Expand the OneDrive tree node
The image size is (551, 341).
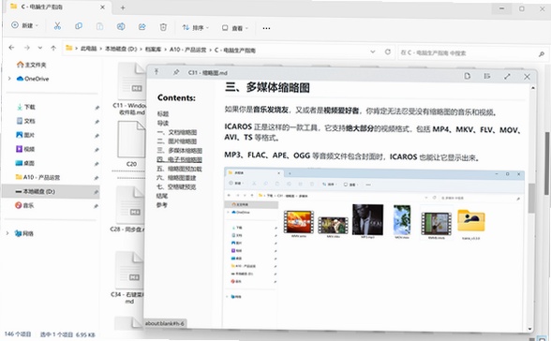[9, 79]
